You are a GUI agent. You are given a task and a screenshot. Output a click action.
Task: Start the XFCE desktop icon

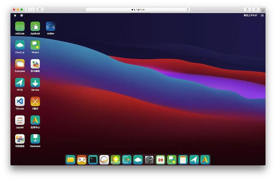tap(20, 83)
